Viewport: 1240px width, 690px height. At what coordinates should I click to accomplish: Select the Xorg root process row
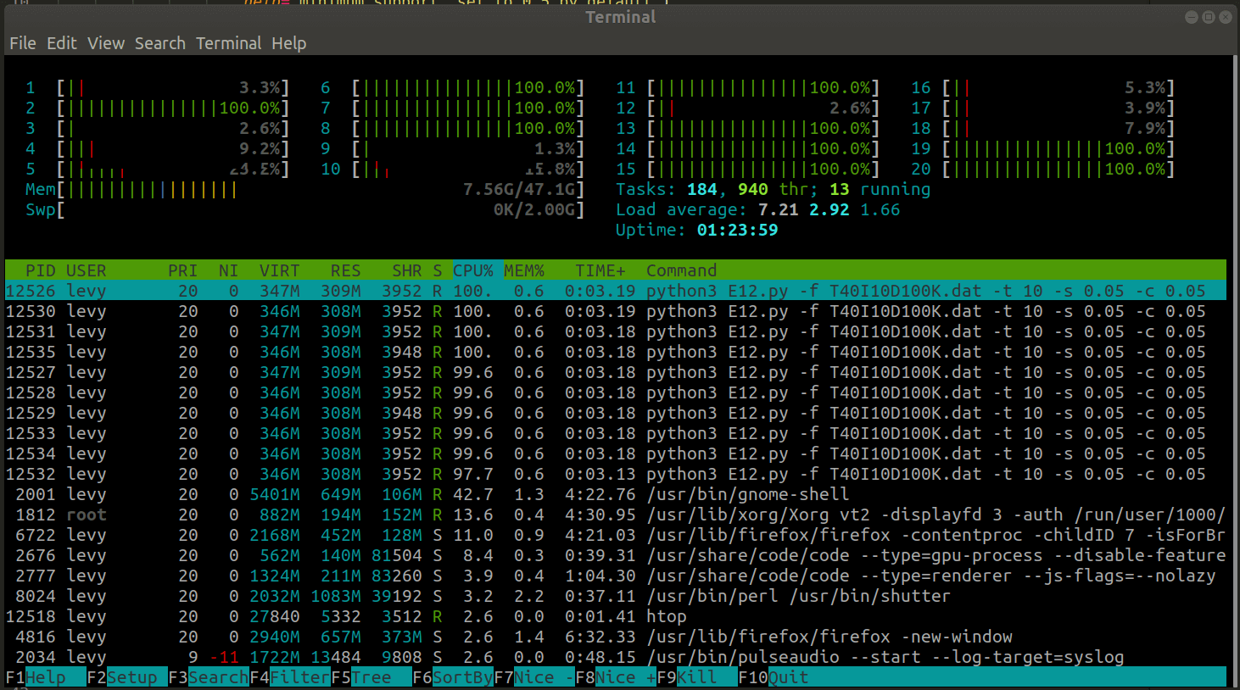(616, 515)
